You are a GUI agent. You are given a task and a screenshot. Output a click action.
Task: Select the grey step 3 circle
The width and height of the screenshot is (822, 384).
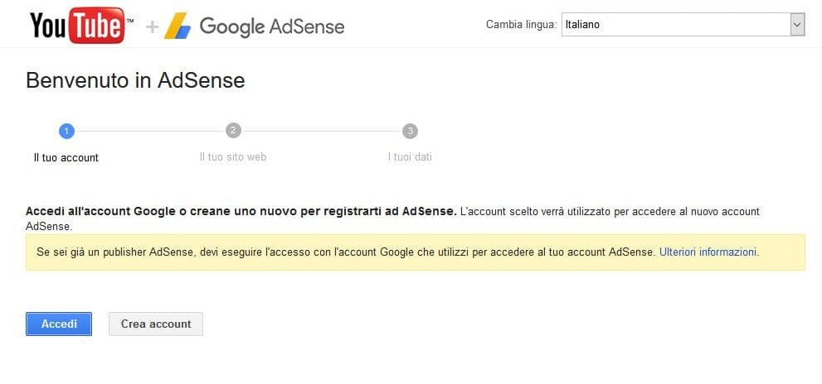point(410,131)
